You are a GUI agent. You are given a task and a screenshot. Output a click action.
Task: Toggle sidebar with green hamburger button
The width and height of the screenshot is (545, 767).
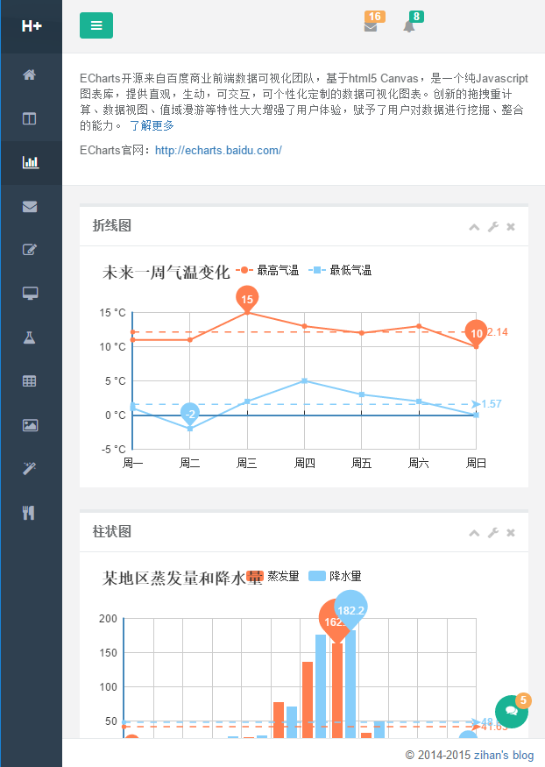pos(96,26)
